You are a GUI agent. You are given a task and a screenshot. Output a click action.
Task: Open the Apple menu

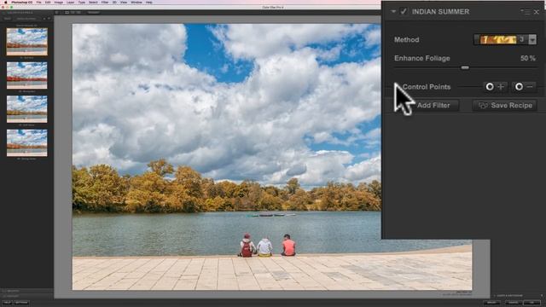(x=6, y=2)
